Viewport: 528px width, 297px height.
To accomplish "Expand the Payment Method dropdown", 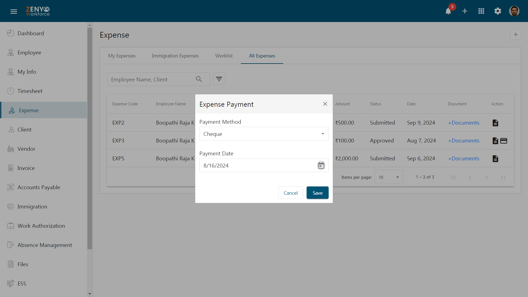I will pyautogui.click(x=264, y=133).
